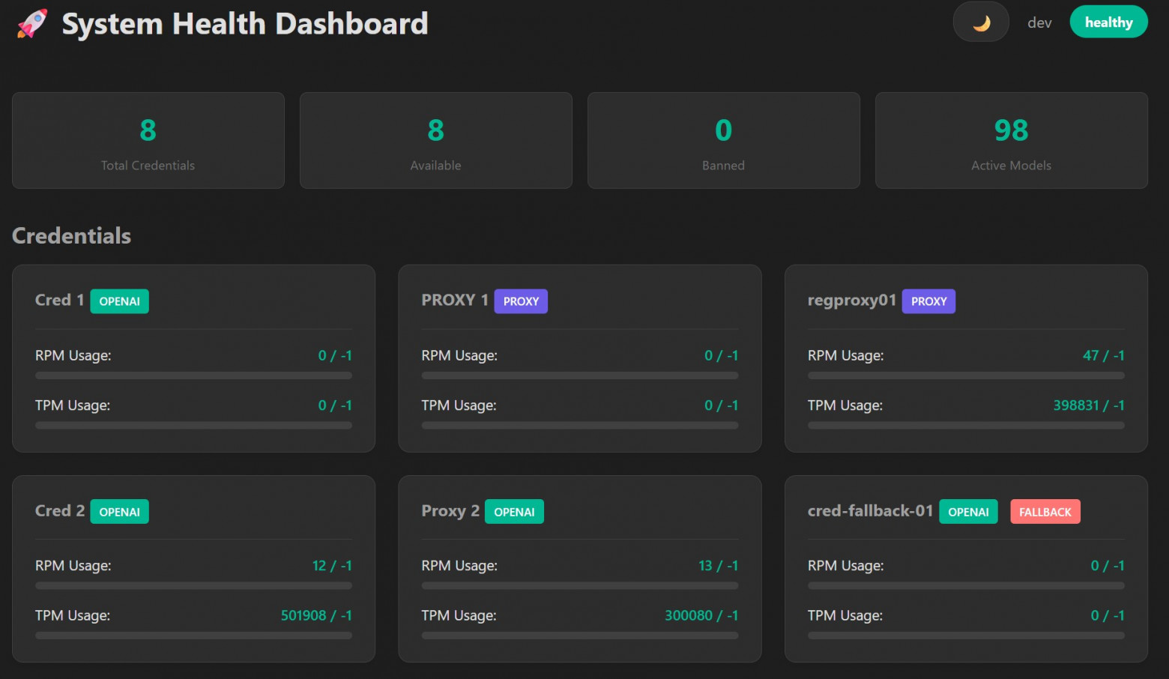
Task: Click the PROXY badge on PROXY 1
Action: [521, 301]
